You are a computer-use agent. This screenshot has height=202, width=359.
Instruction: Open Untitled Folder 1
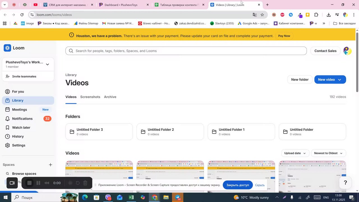pos(241,132)
